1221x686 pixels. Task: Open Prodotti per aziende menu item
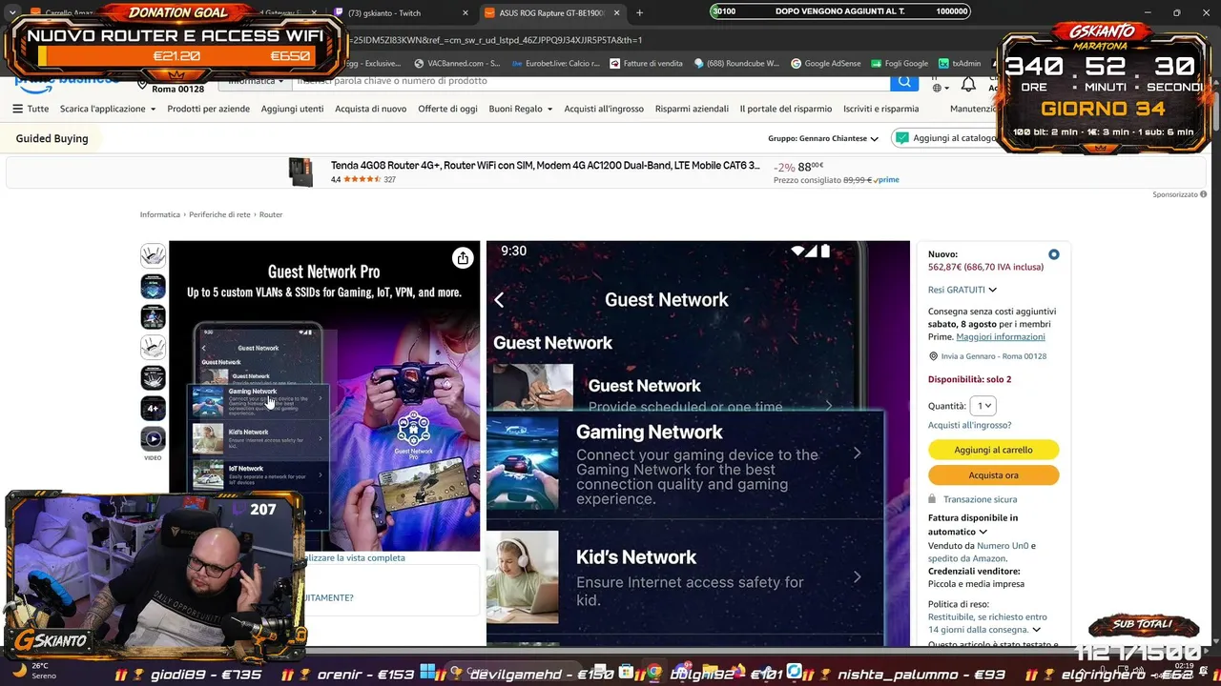tap(208, 109)
